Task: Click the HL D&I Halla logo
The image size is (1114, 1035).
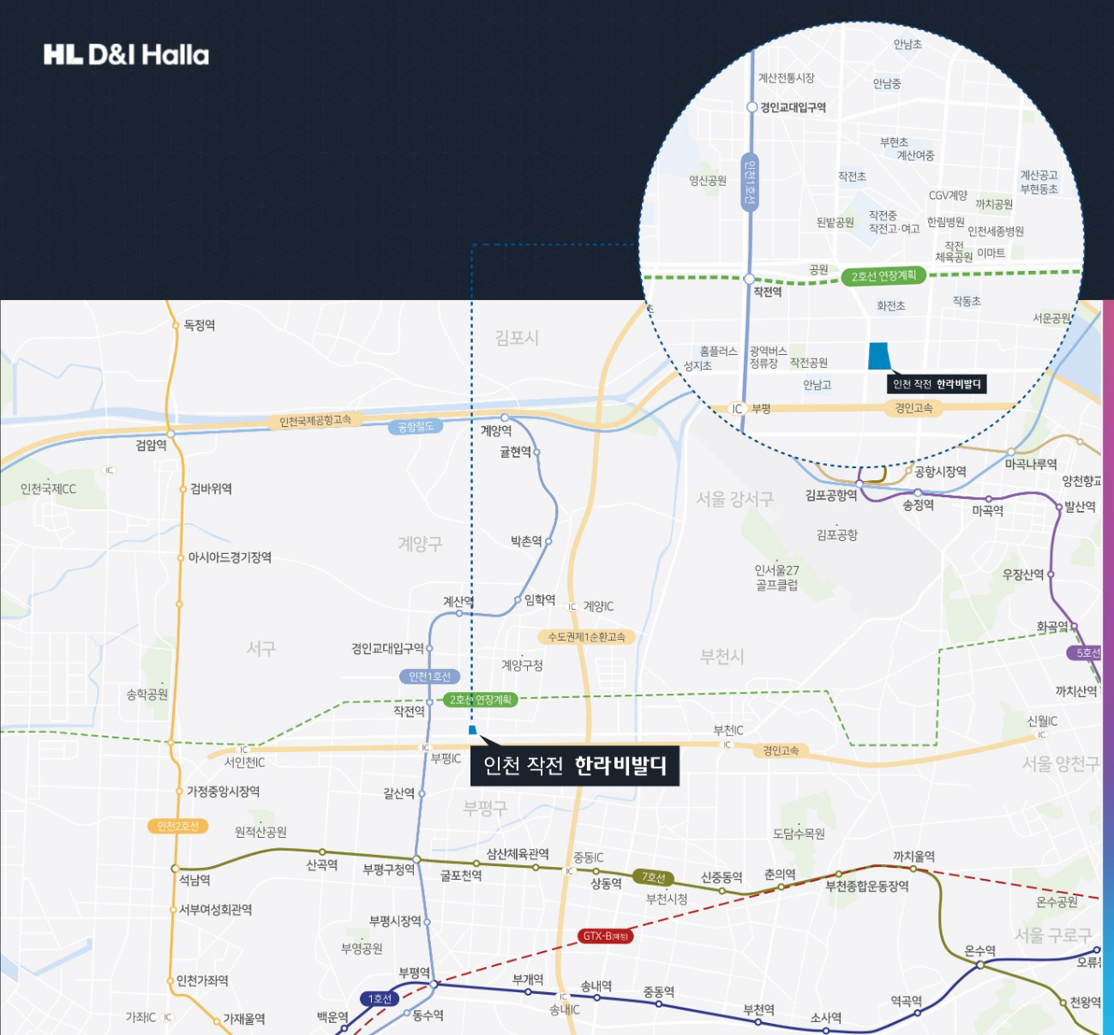Action: click(x=126, y=55)
